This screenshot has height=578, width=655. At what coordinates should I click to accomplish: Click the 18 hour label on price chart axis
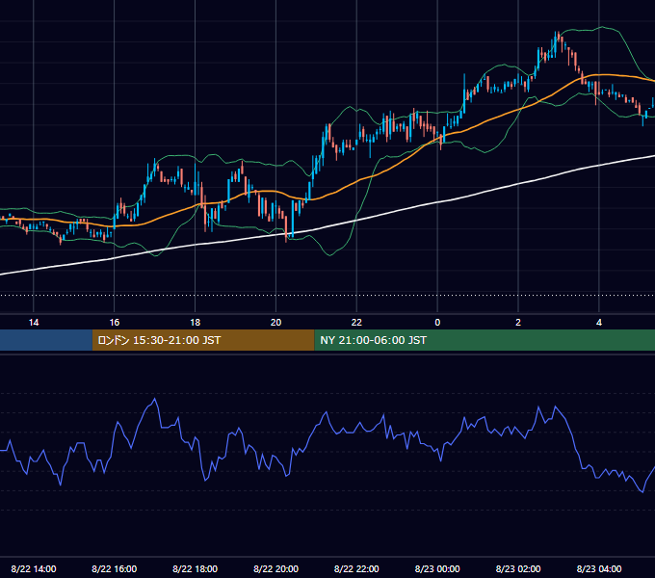(196, 323)
